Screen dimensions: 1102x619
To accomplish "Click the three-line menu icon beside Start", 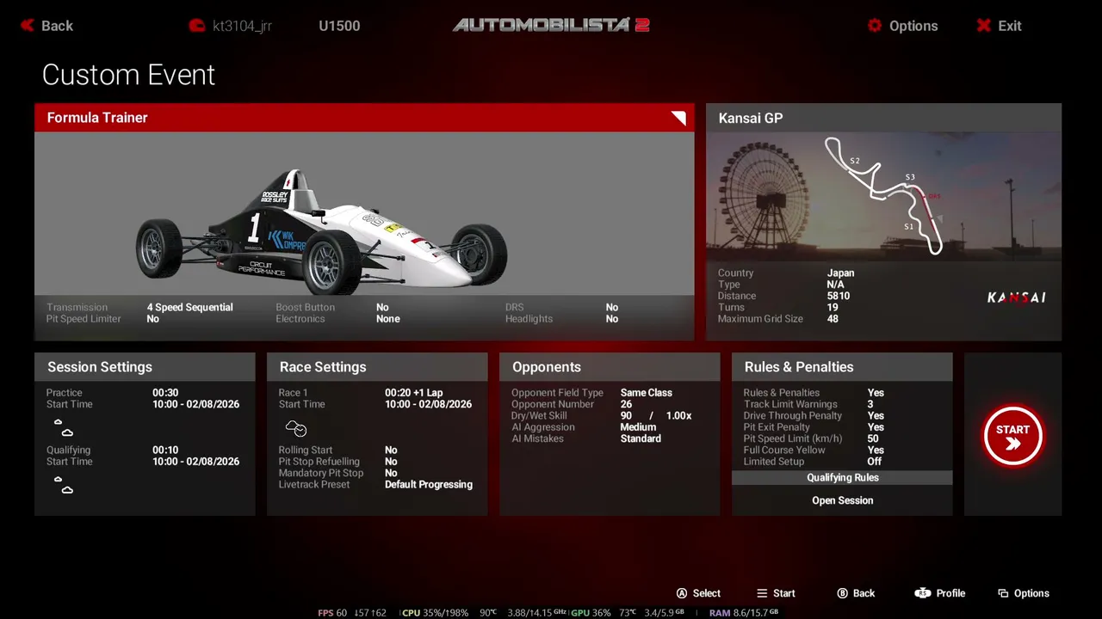I will (x=761, y=593).
